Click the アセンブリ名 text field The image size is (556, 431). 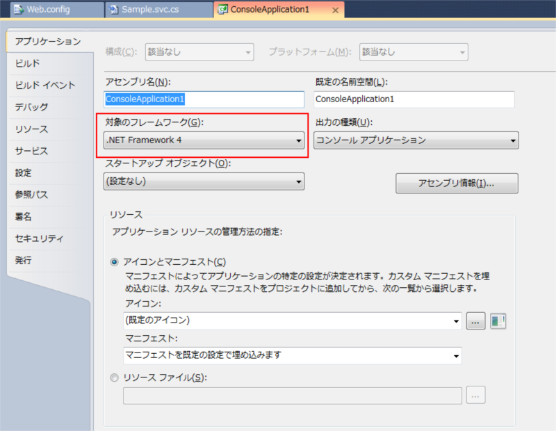pyautogui.click(x=204, y=99)
